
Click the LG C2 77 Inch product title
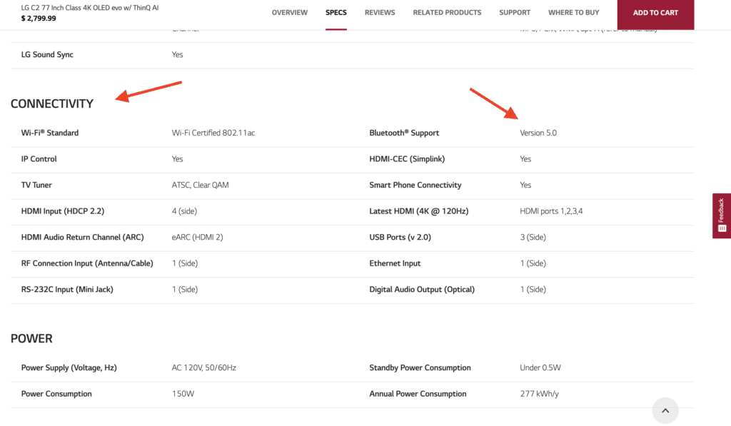[90, 7]
